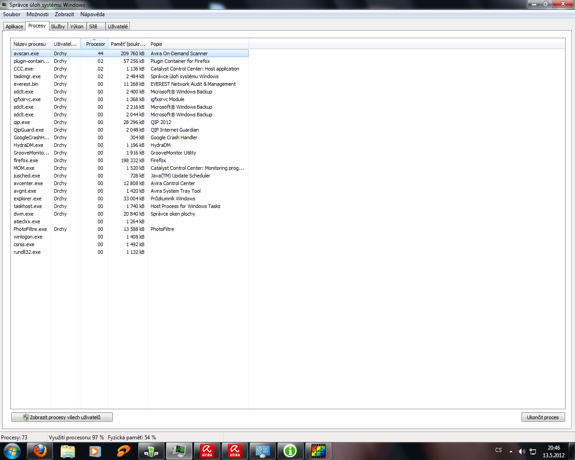The width and height of the screenshot is (575, 460).
Task: Switch to PhotoFiltre via its taskbar icon
Action: click(x=318, y=451)
